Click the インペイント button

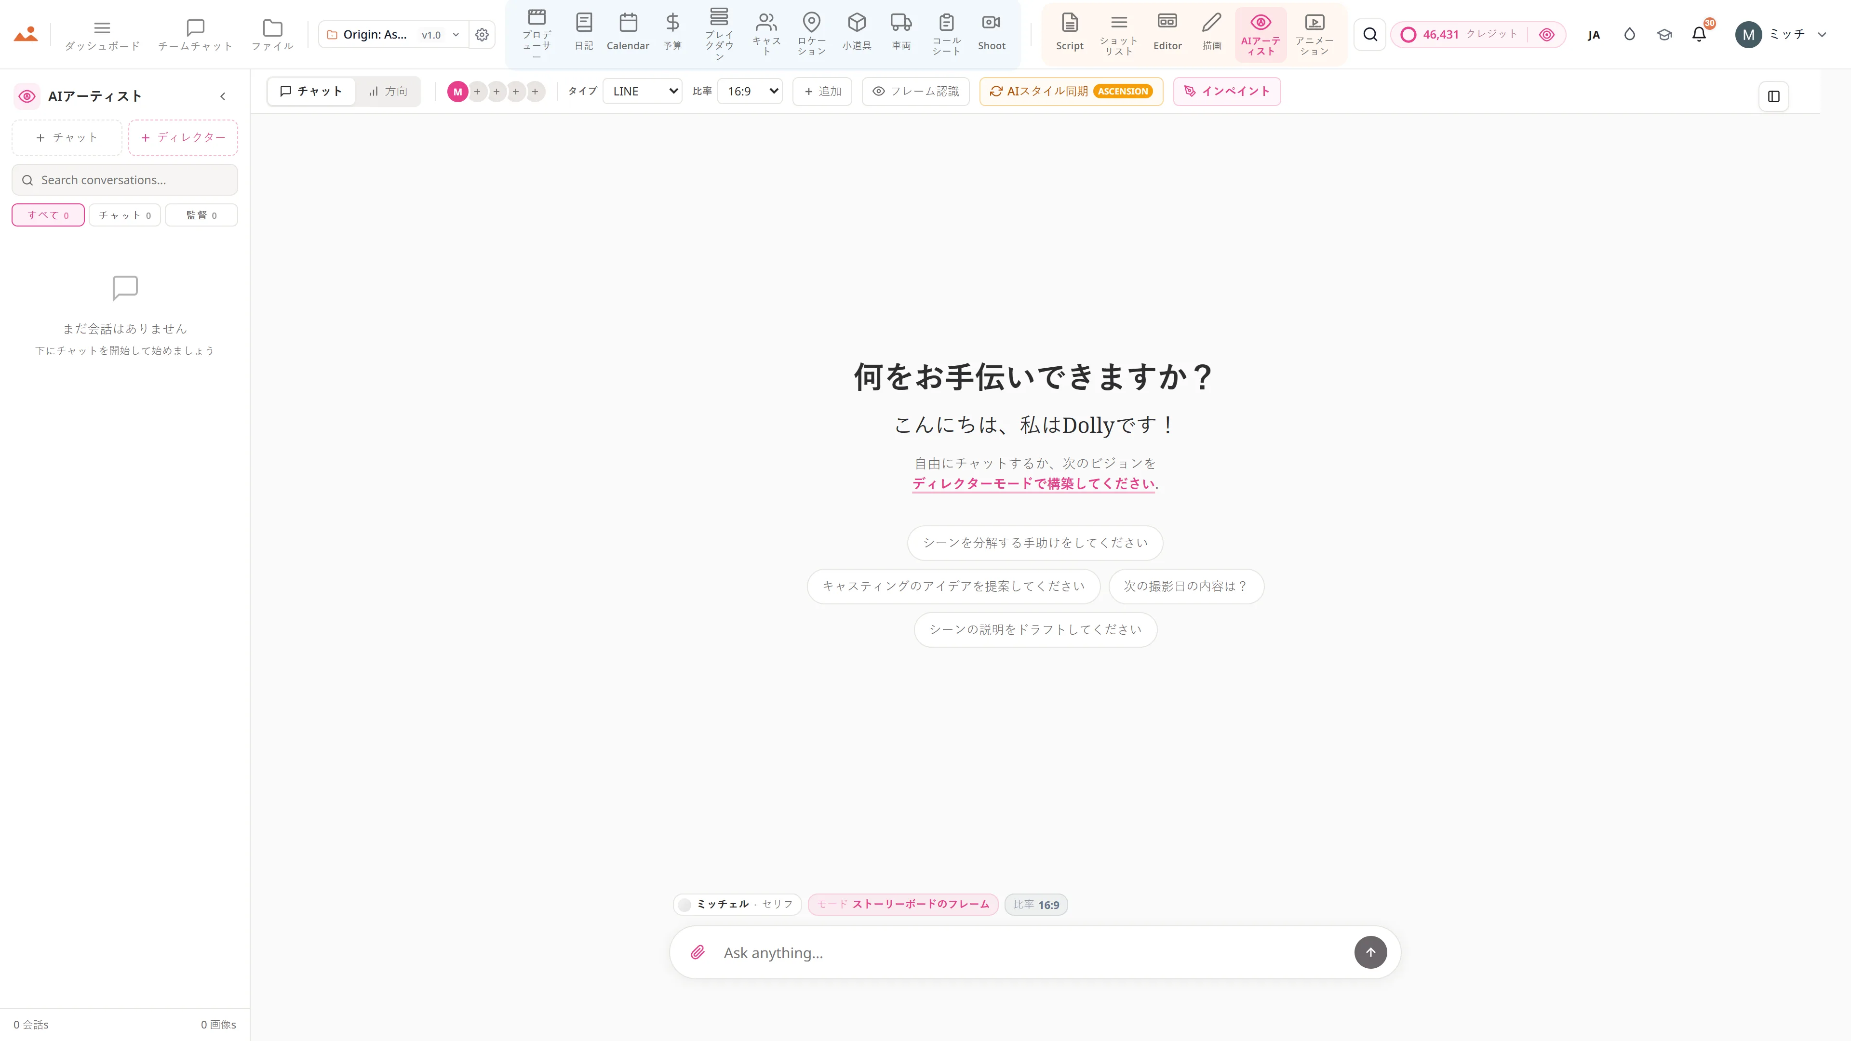tap(1227, 91)
